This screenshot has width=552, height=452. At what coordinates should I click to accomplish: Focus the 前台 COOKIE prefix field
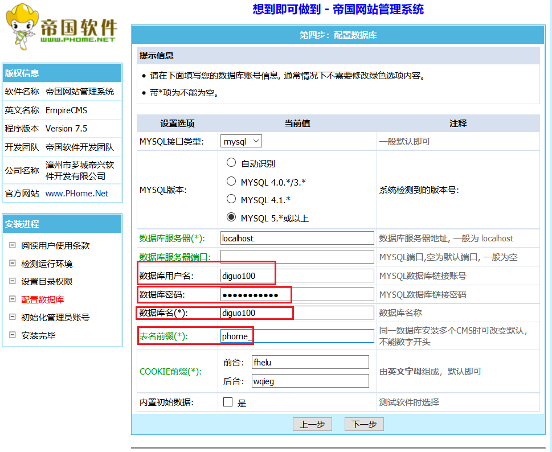point(310,362)
